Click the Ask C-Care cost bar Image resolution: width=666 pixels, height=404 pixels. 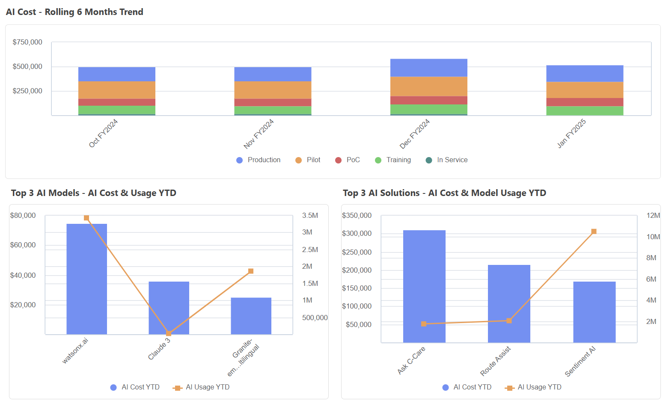pos(424,278)
